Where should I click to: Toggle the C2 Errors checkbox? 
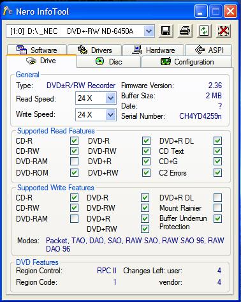pos(218,172)
